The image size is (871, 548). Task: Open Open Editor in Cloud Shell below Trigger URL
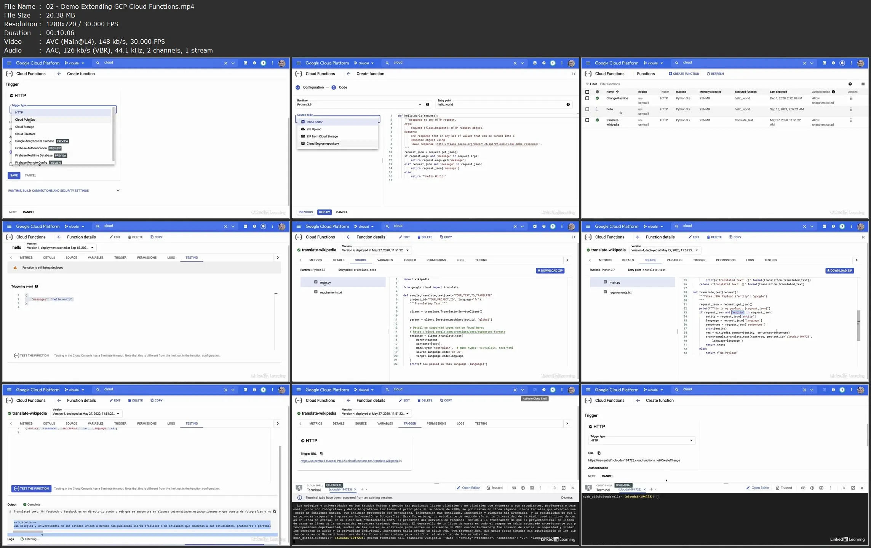tap(468, 488)
